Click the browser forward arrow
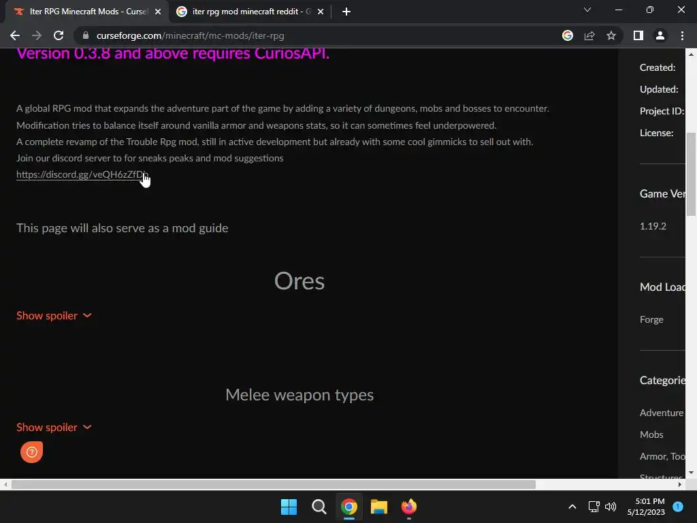 click(x=37, y=35)
